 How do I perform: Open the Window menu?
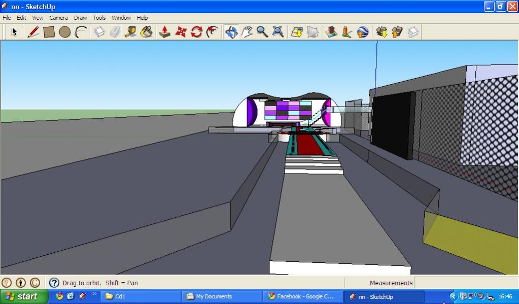121,18
